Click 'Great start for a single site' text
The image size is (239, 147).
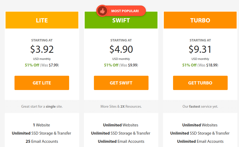42,106
